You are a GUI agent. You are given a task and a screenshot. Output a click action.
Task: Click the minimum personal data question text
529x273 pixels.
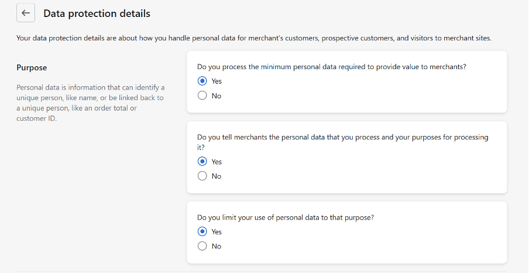[x=332, y=67]
